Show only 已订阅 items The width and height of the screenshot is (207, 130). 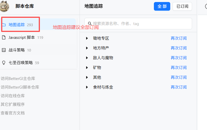tap(182, 6)
